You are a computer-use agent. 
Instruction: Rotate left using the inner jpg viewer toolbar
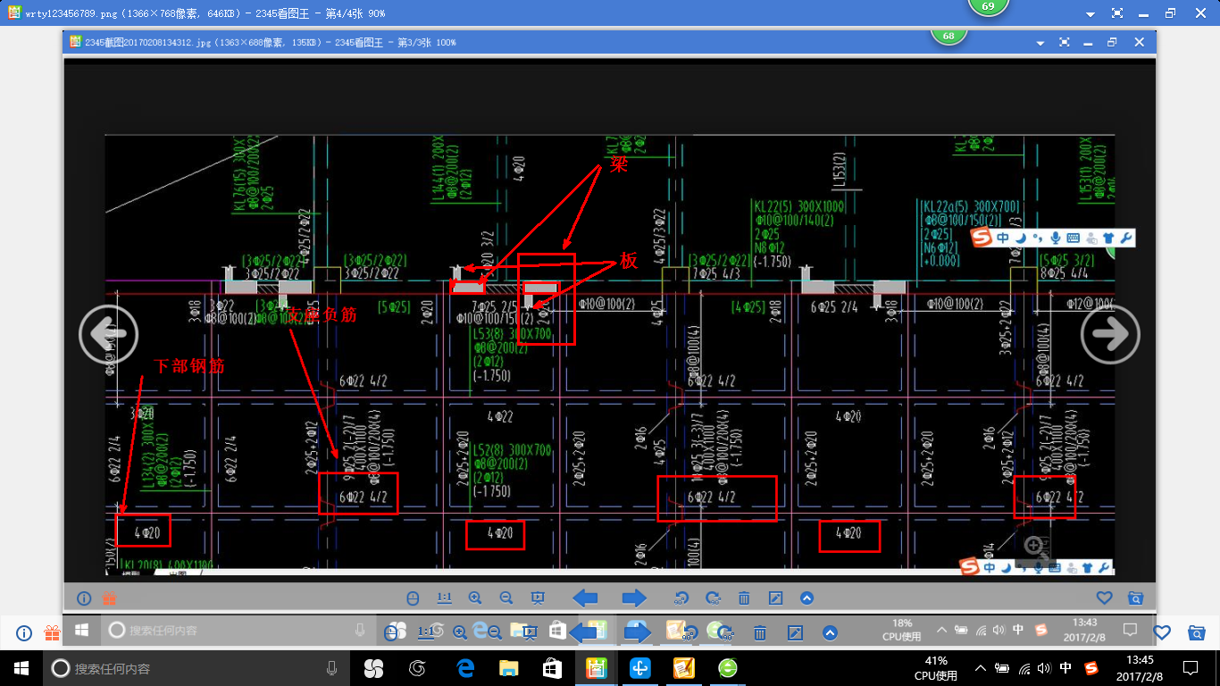pos(681,598)
